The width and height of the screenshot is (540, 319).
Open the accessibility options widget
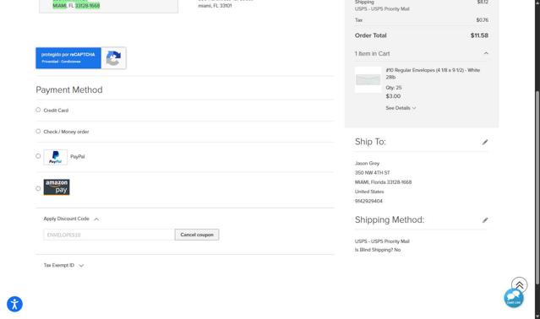14,304
